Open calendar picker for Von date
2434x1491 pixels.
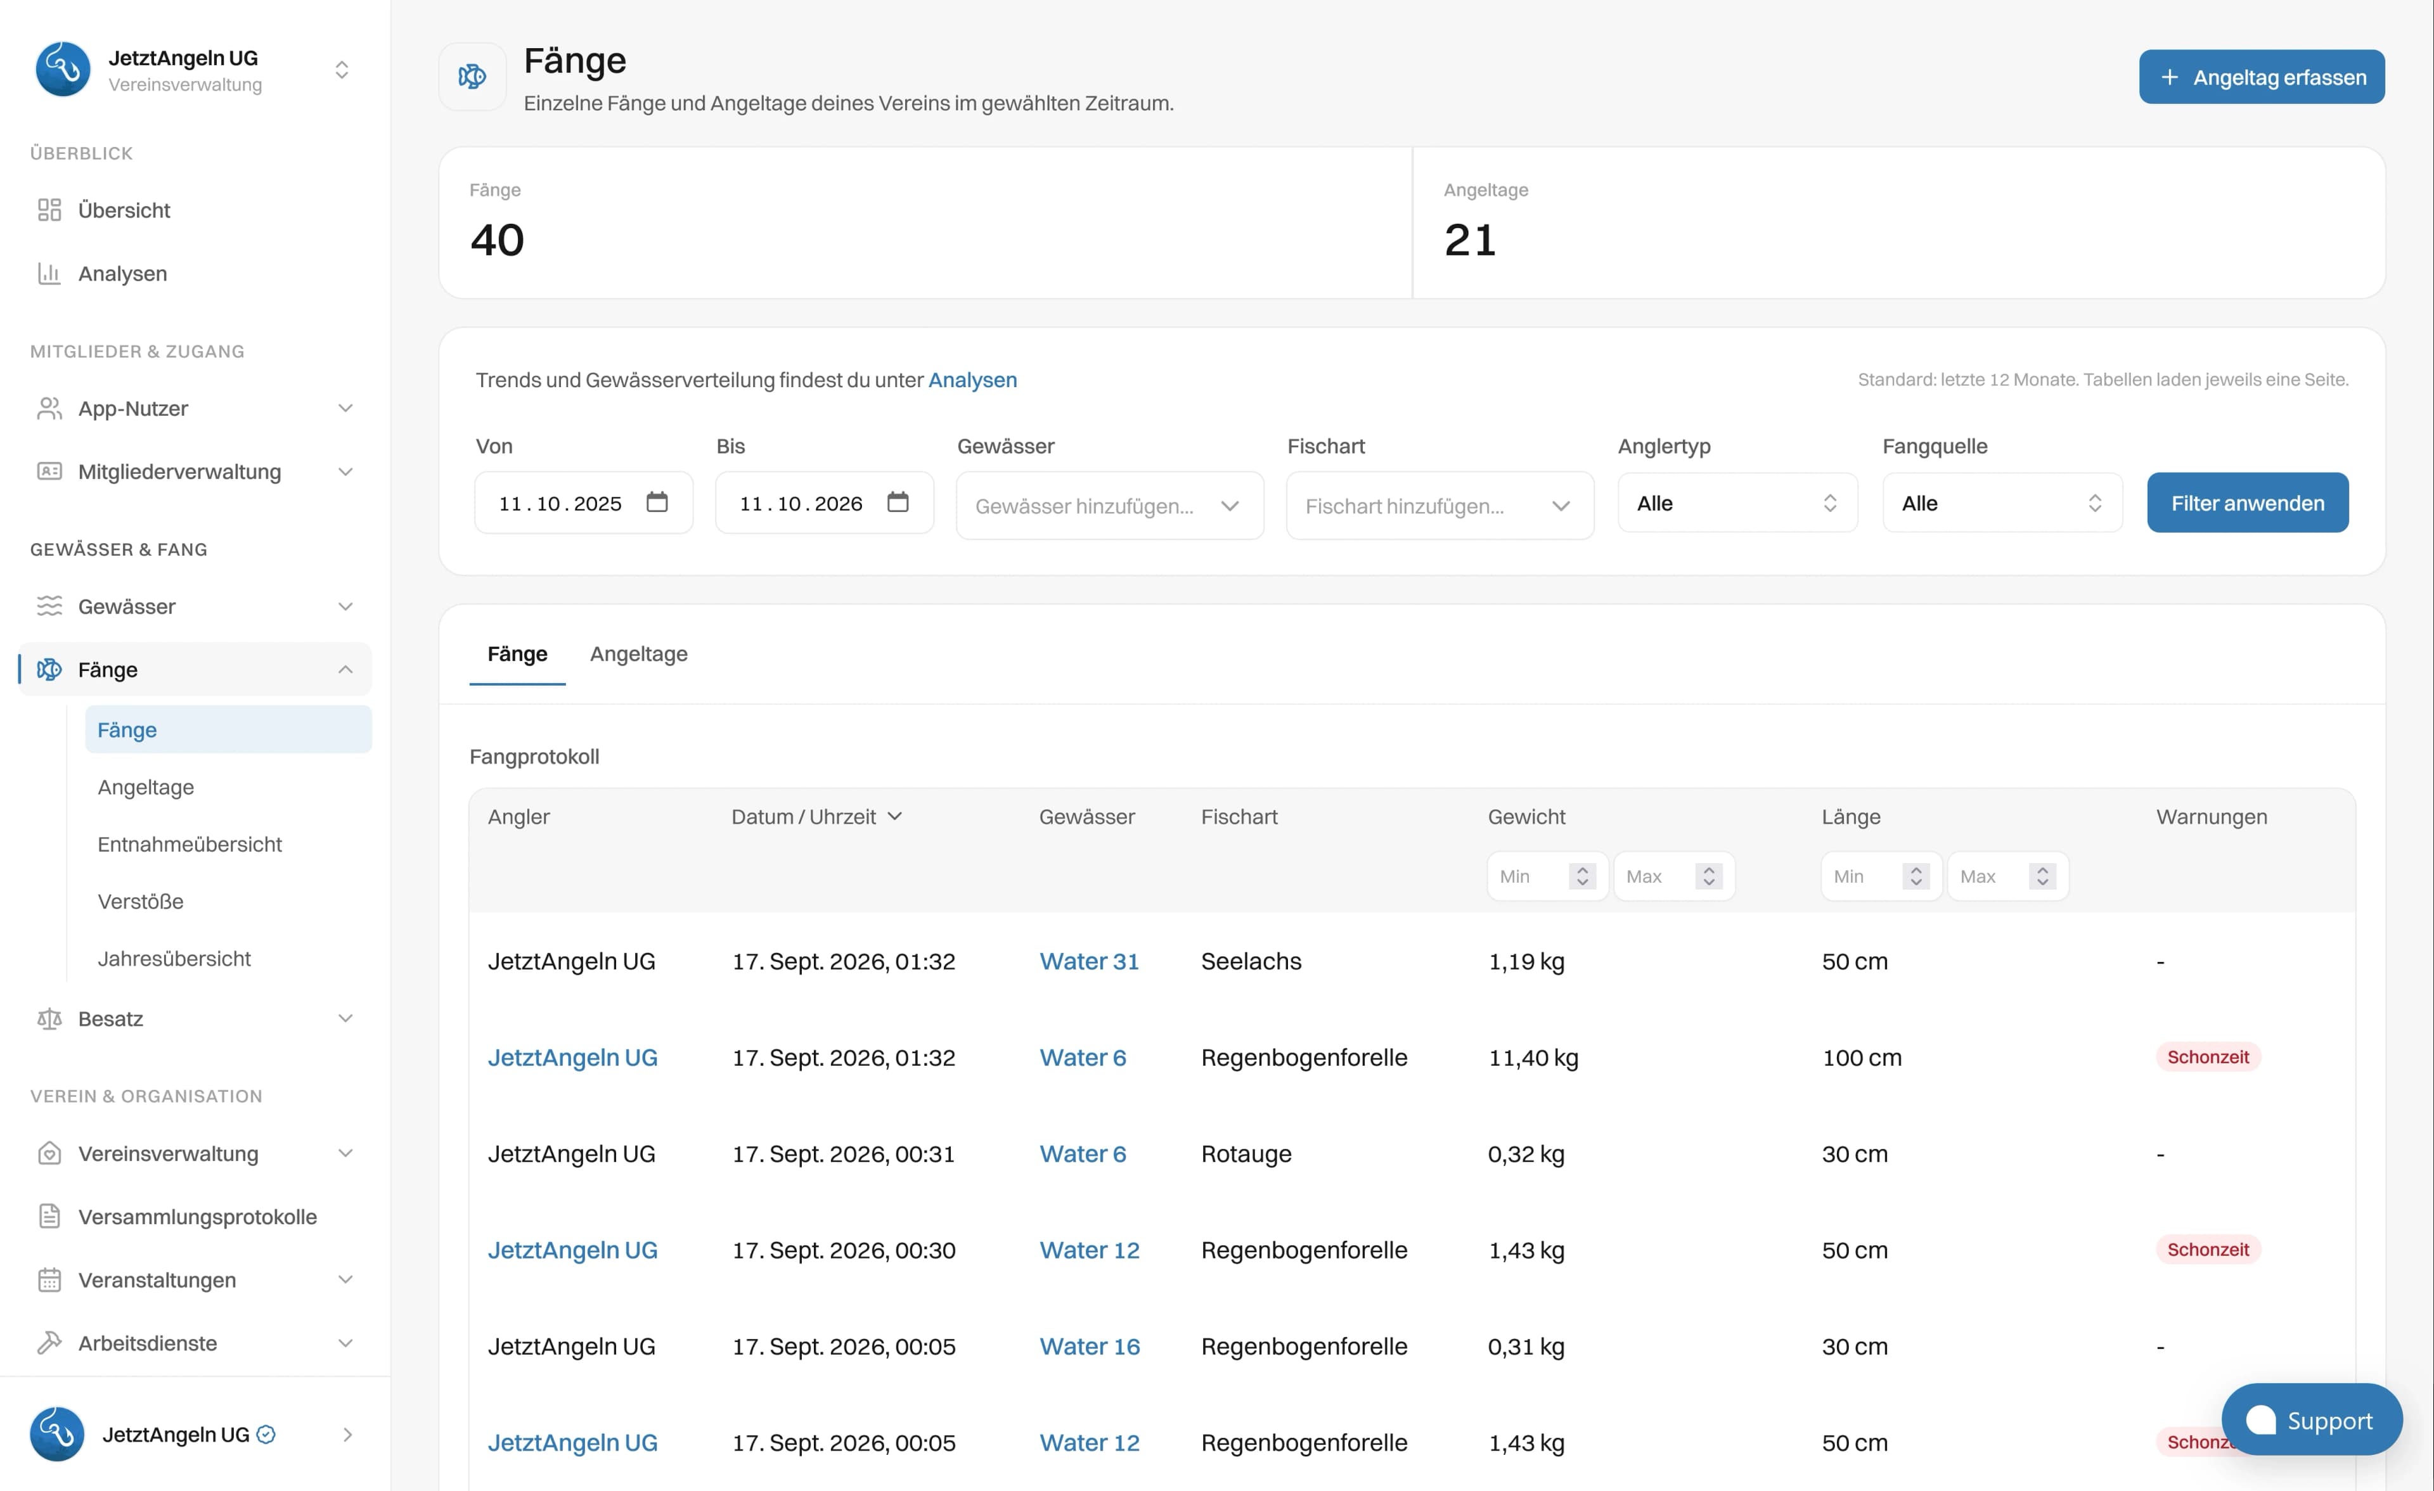pos(657,502)
